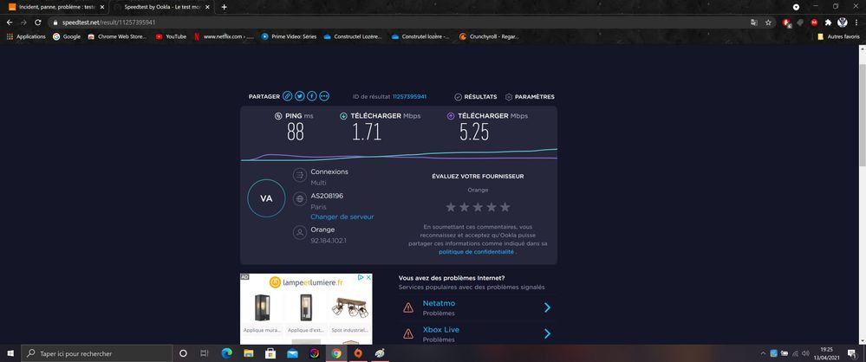The image size is (866, 362).
Task: Click the translate page icon
Action: [754, 23]
